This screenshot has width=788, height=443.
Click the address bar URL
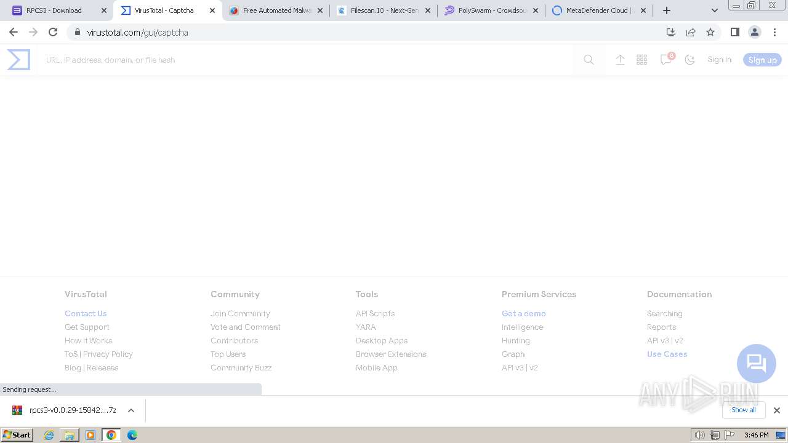pos(137,32)
